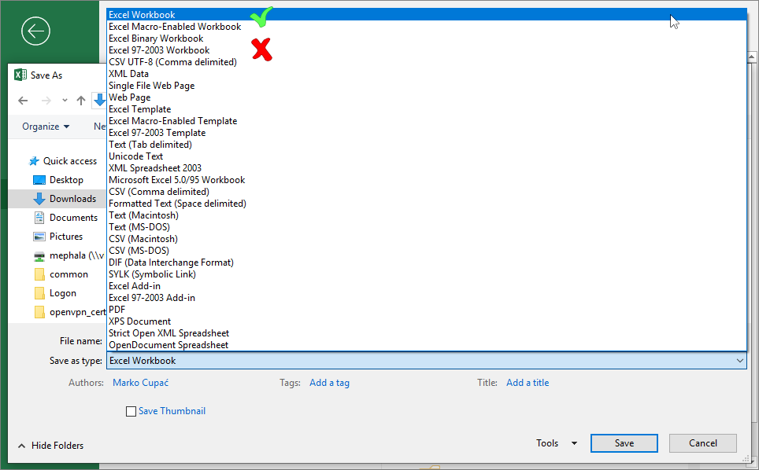Select Single File Web Page type

(427, 86)
